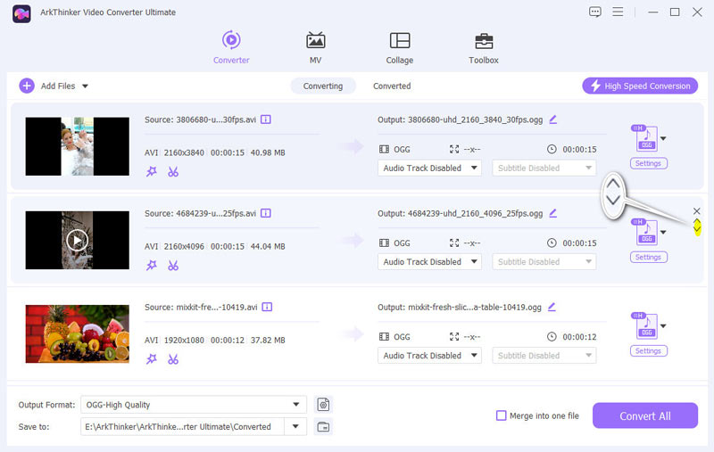Check Merge into one file
714x452 pixels.
pyautogui.click(x=501, y=415)
